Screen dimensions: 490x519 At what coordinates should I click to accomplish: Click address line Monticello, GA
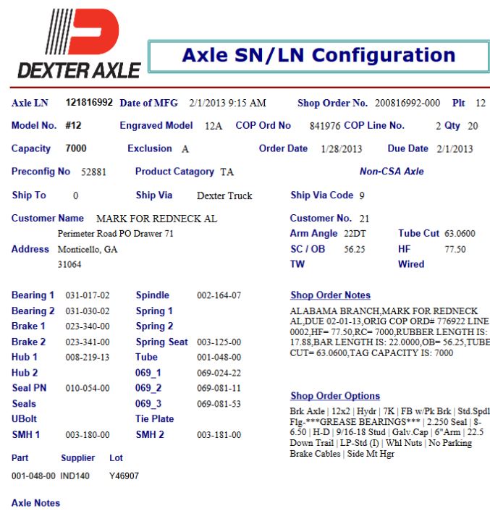[x=88, y=249]
